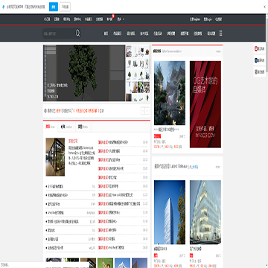The width and height of the screenshot is (268, 268).
Task: Click the red circular icon in right sidebar
Action: point(256,49)
